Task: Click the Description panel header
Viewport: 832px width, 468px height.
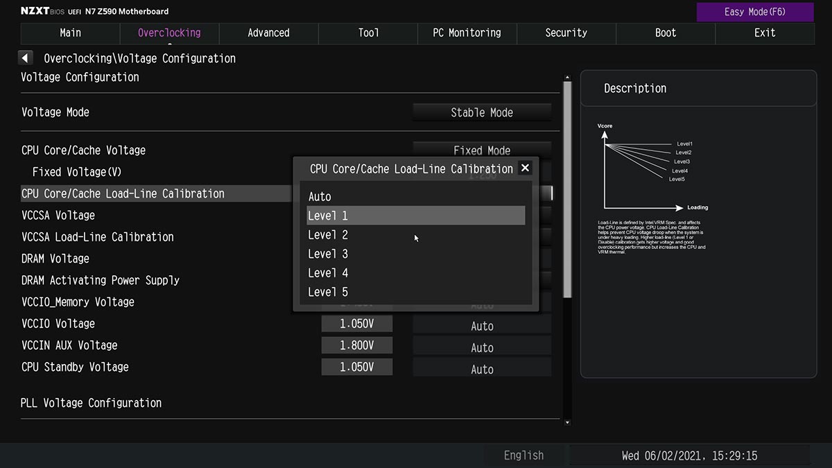Action: pos(698,88)
